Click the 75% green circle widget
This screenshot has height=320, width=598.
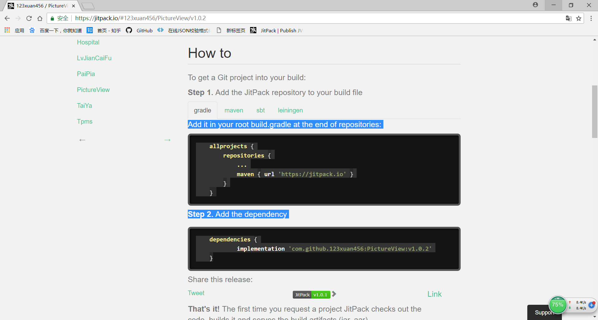(x=558, y=305)
